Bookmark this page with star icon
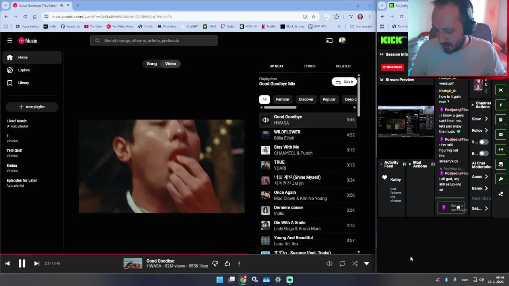509x286 pixels. point(313,17)
